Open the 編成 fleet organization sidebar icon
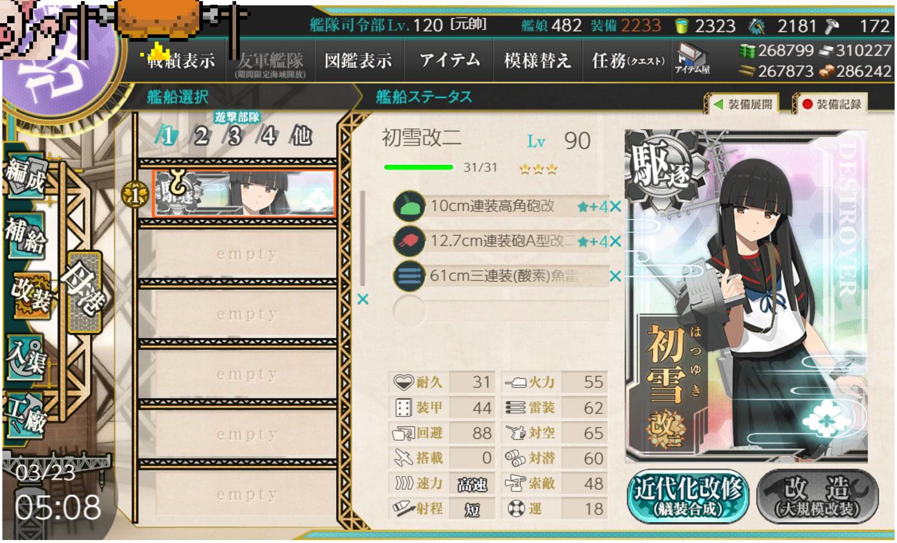The image size is (897, 543). (26, 175)
